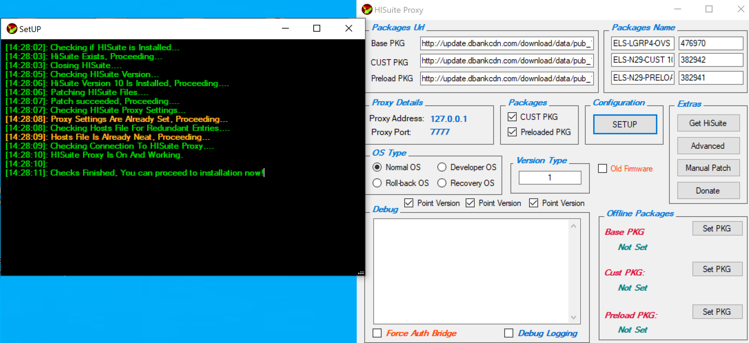Click the Preload PKG URL field

(x=507, y=78)
